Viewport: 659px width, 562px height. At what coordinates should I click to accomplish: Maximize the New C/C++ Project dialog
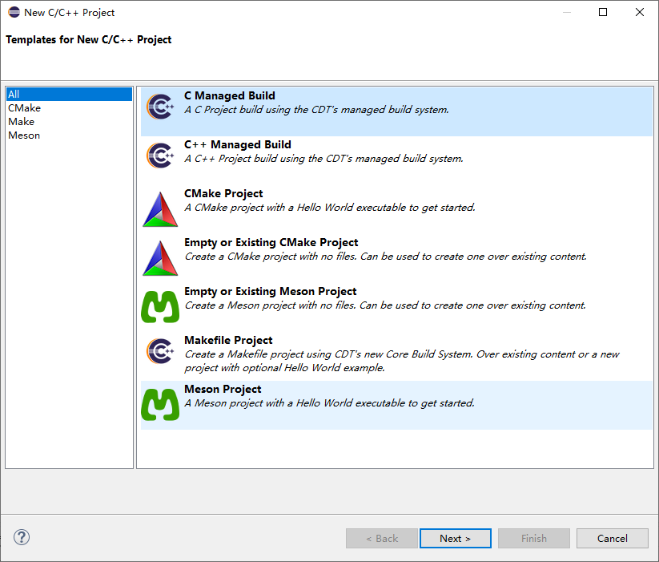pos(603,12)
